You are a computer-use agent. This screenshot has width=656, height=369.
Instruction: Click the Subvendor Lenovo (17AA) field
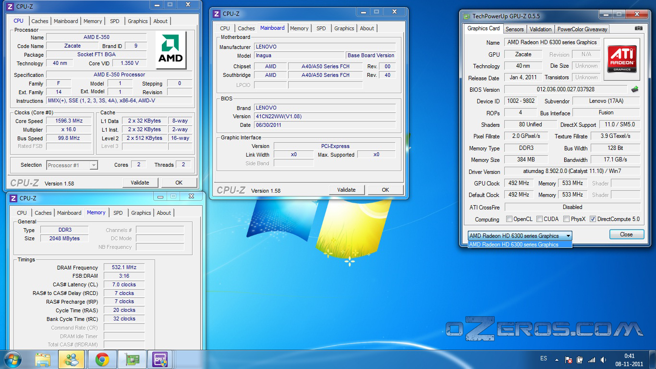pos(606,101)
